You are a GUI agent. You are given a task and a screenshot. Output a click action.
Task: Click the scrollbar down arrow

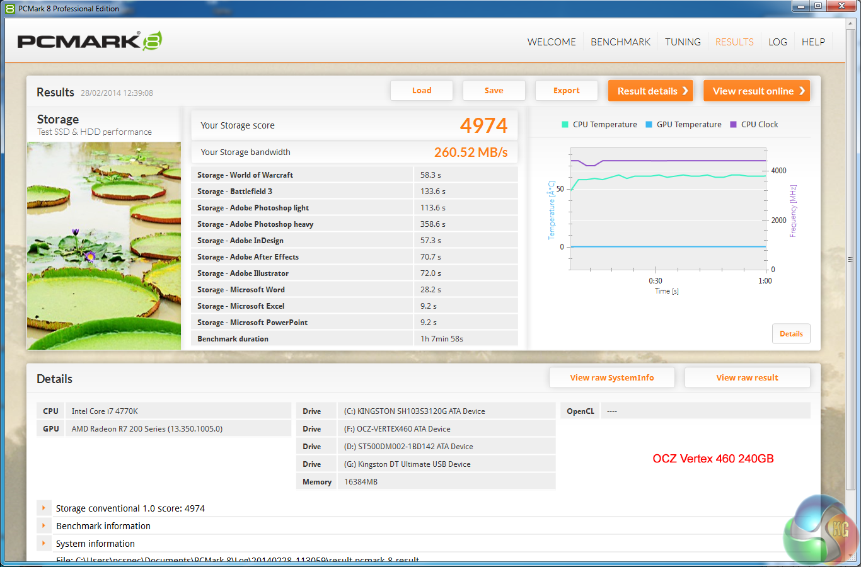coord(850,557)
